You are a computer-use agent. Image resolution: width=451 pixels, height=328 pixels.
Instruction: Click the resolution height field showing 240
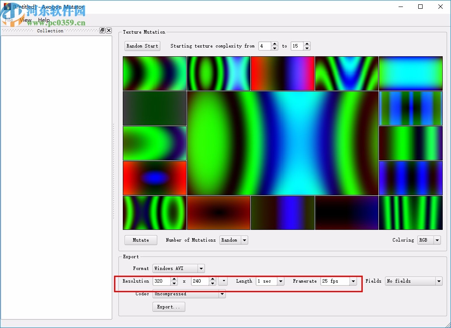(200, 281)
